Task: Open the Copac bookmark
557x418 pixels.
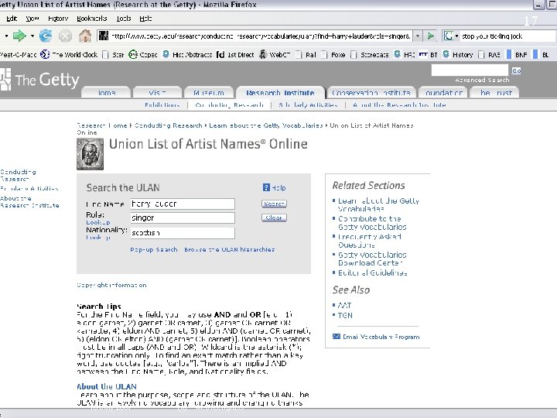Action: click(143, 55)
